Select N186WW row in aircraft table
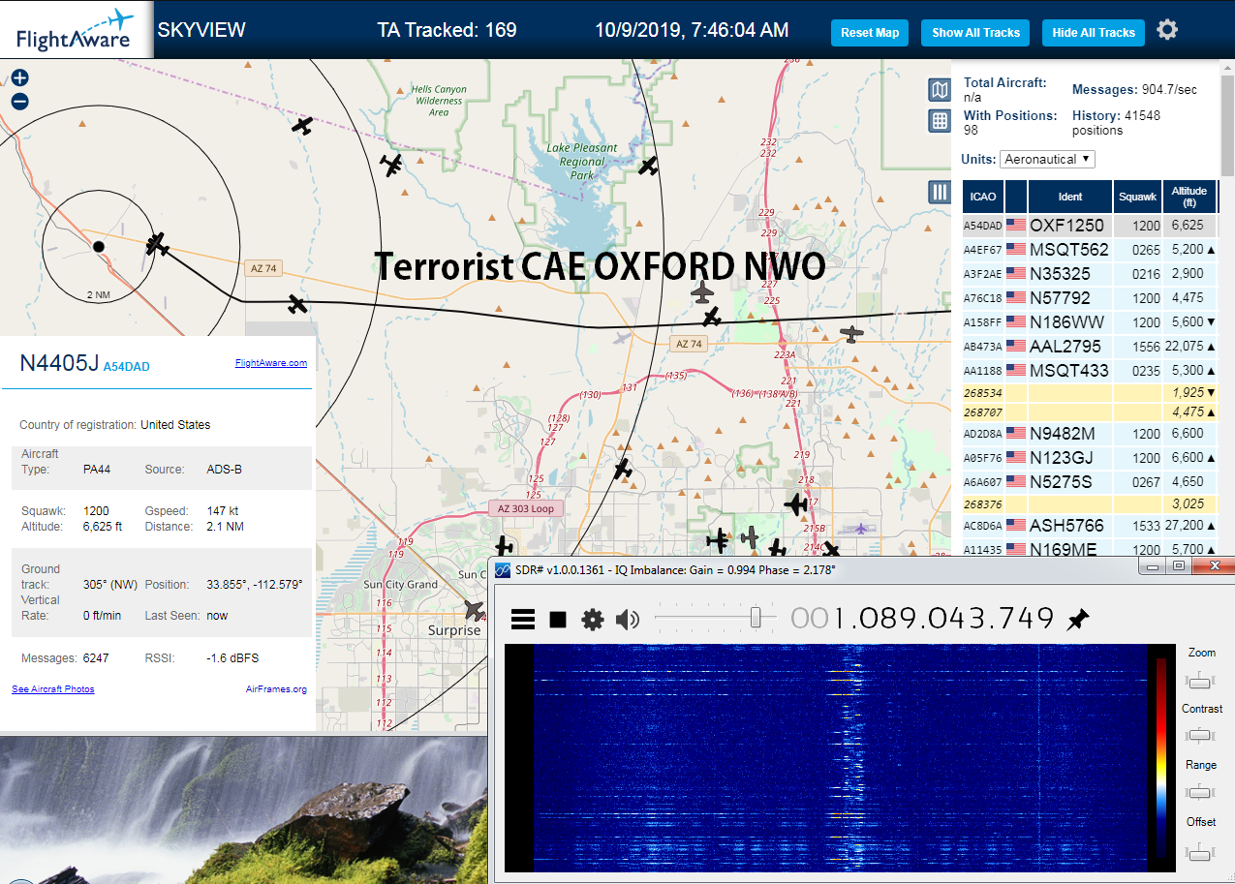 [1089, 321]
